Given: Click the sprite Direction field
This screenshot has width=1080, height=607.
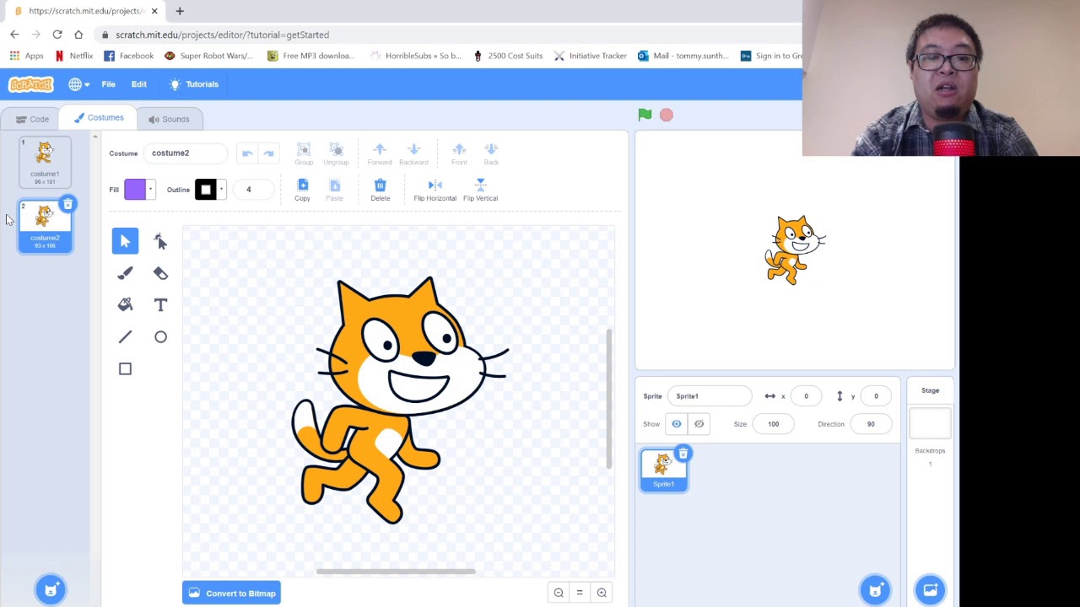Looking at the screenshot, I should [871, 424].
